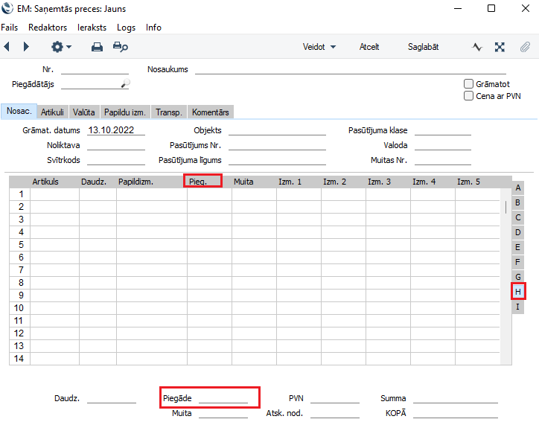Open the Transp. tab

point(168,112)
